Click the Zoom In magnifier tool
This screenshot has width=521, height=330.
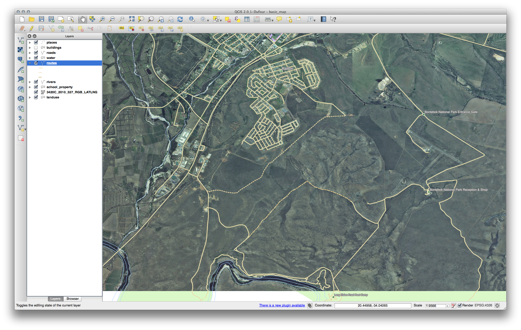point(102,19)
